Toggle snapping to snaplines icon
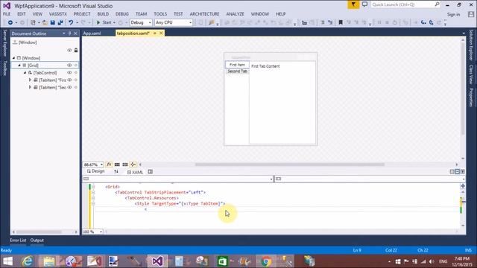This screenshot has width=477, height=268. click(x=133, y=165)
